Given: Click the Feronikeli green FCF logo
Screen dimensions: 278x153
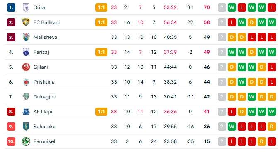Looking at the screenshot, I should (x=26, y=141).
